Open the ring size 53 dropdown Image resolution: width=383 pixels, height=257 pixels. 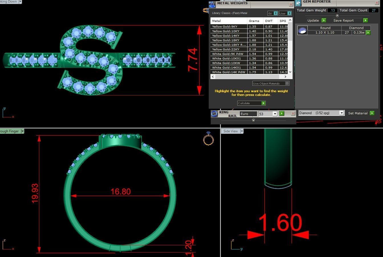tap(275, 114)
